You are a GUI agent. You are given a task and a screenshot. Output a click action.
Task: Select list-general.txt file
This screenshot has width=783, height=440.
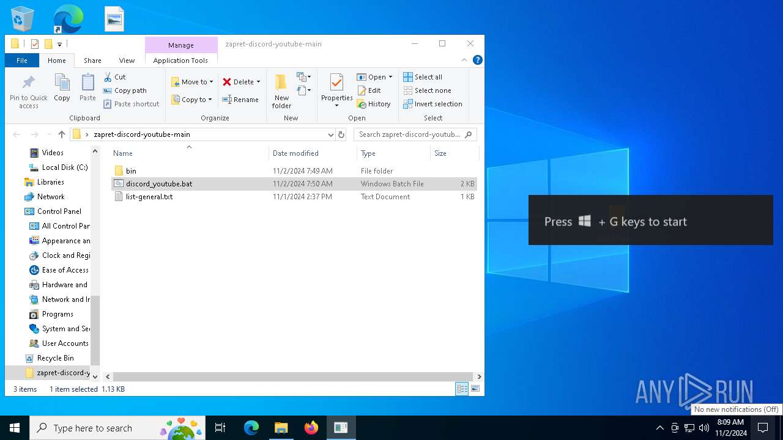[x=294, y=197]
